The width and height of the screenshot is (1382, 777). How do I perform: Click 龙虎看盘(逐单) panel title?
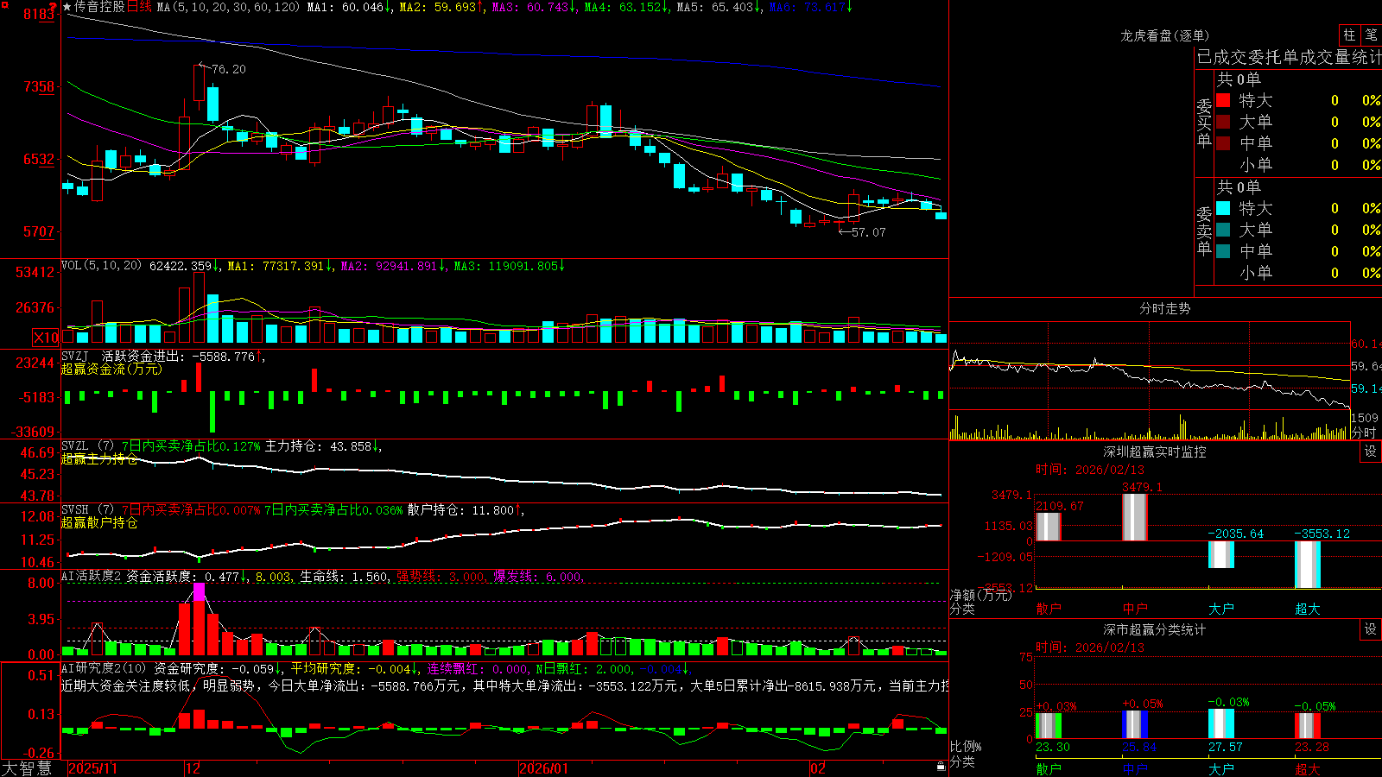[1164, 35]
